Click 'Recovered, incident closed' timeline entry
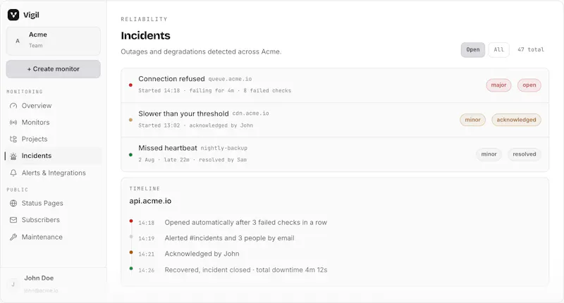Screen dimensions: 564x303 pyautogui.click(x=246, y=270)
